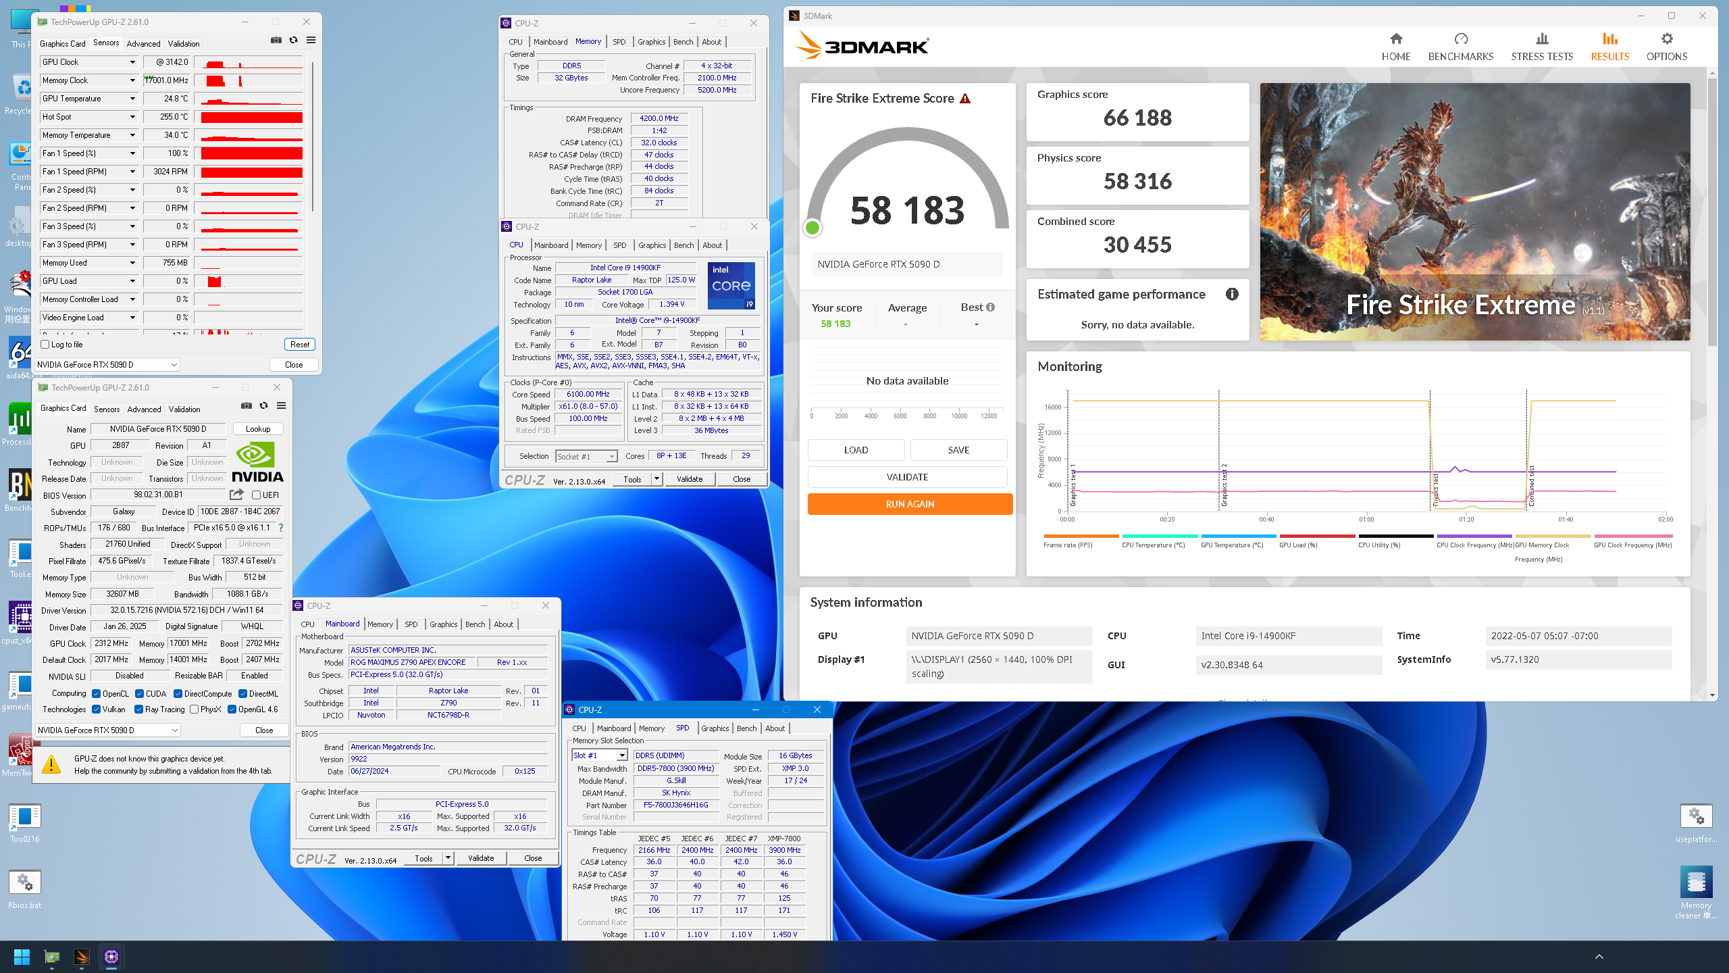Open GPU selector dropdown in GPU-Z Sensors window

pos(107,365)
